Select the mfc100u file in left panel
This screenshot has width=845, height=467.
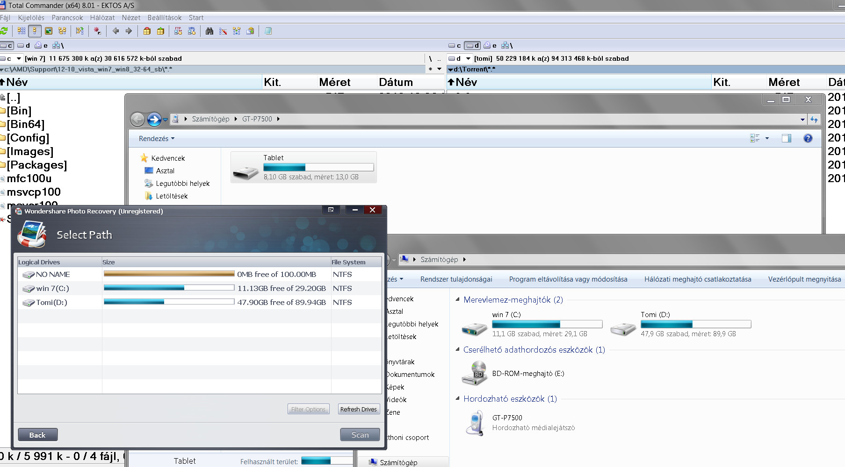pos(29,178)
